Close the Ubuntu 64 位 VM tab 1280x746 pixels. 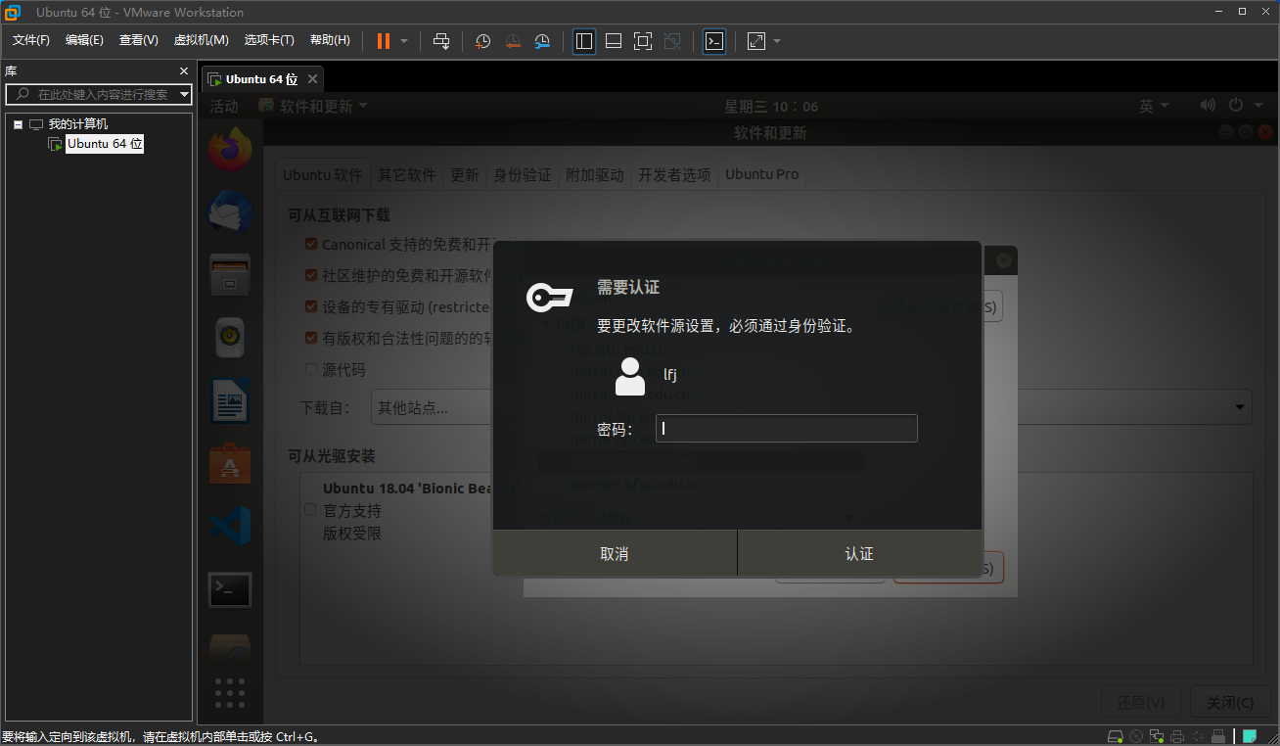(312, 79)
